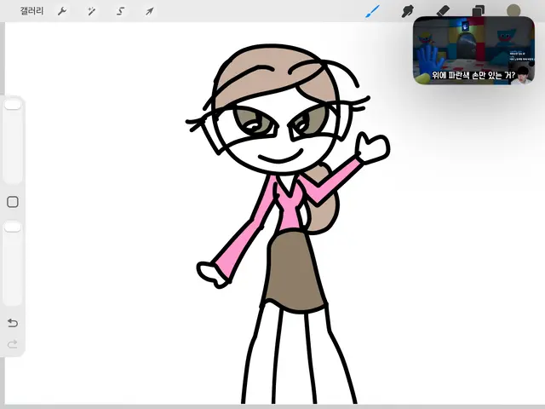Screen dimensions: 545x409
Task: Tap the picture-in-picture video window
Action: (x=473, y=50)
